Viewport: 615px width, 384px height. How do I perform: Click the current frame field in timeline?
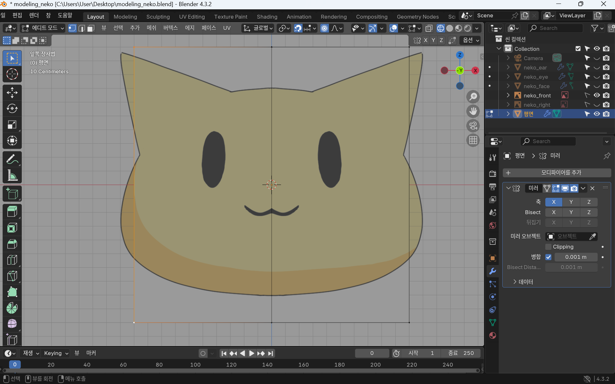pos(372,353)
